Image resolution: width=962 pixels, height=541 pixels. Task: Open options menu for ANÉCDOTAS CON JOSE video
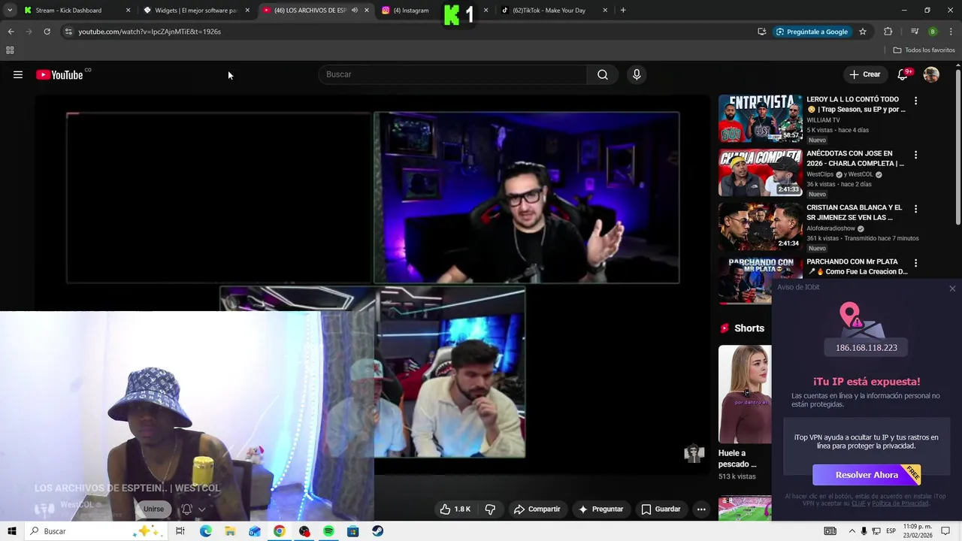tap(915, 155)
